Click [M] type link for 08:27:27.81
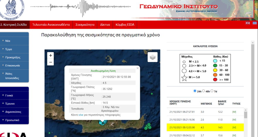 (x=234, y=112)
